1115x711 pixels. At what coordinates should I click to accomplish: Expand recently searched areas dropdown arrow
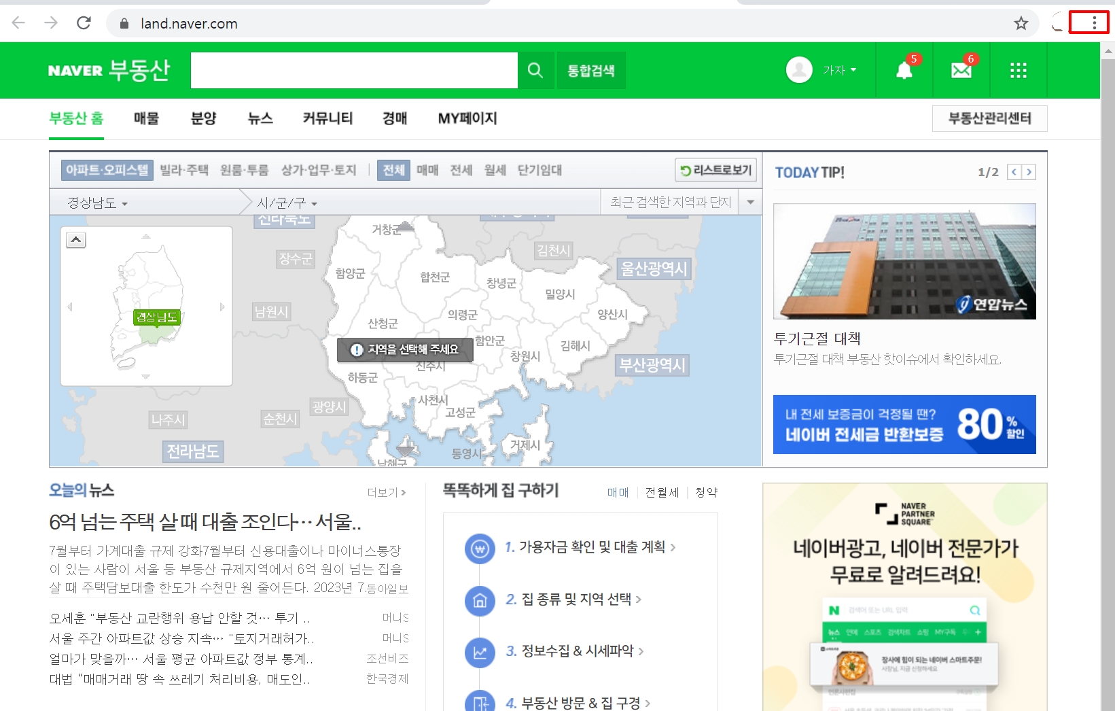tap(750, 202)
